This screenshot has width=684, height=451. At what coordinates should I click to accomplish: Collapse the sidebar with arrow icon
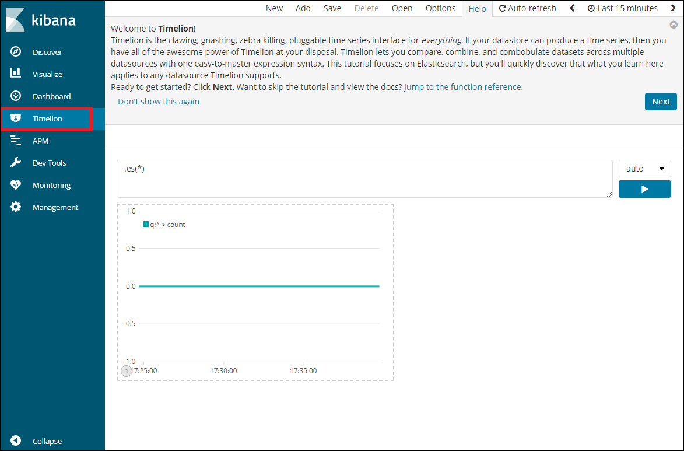[16, 441]
